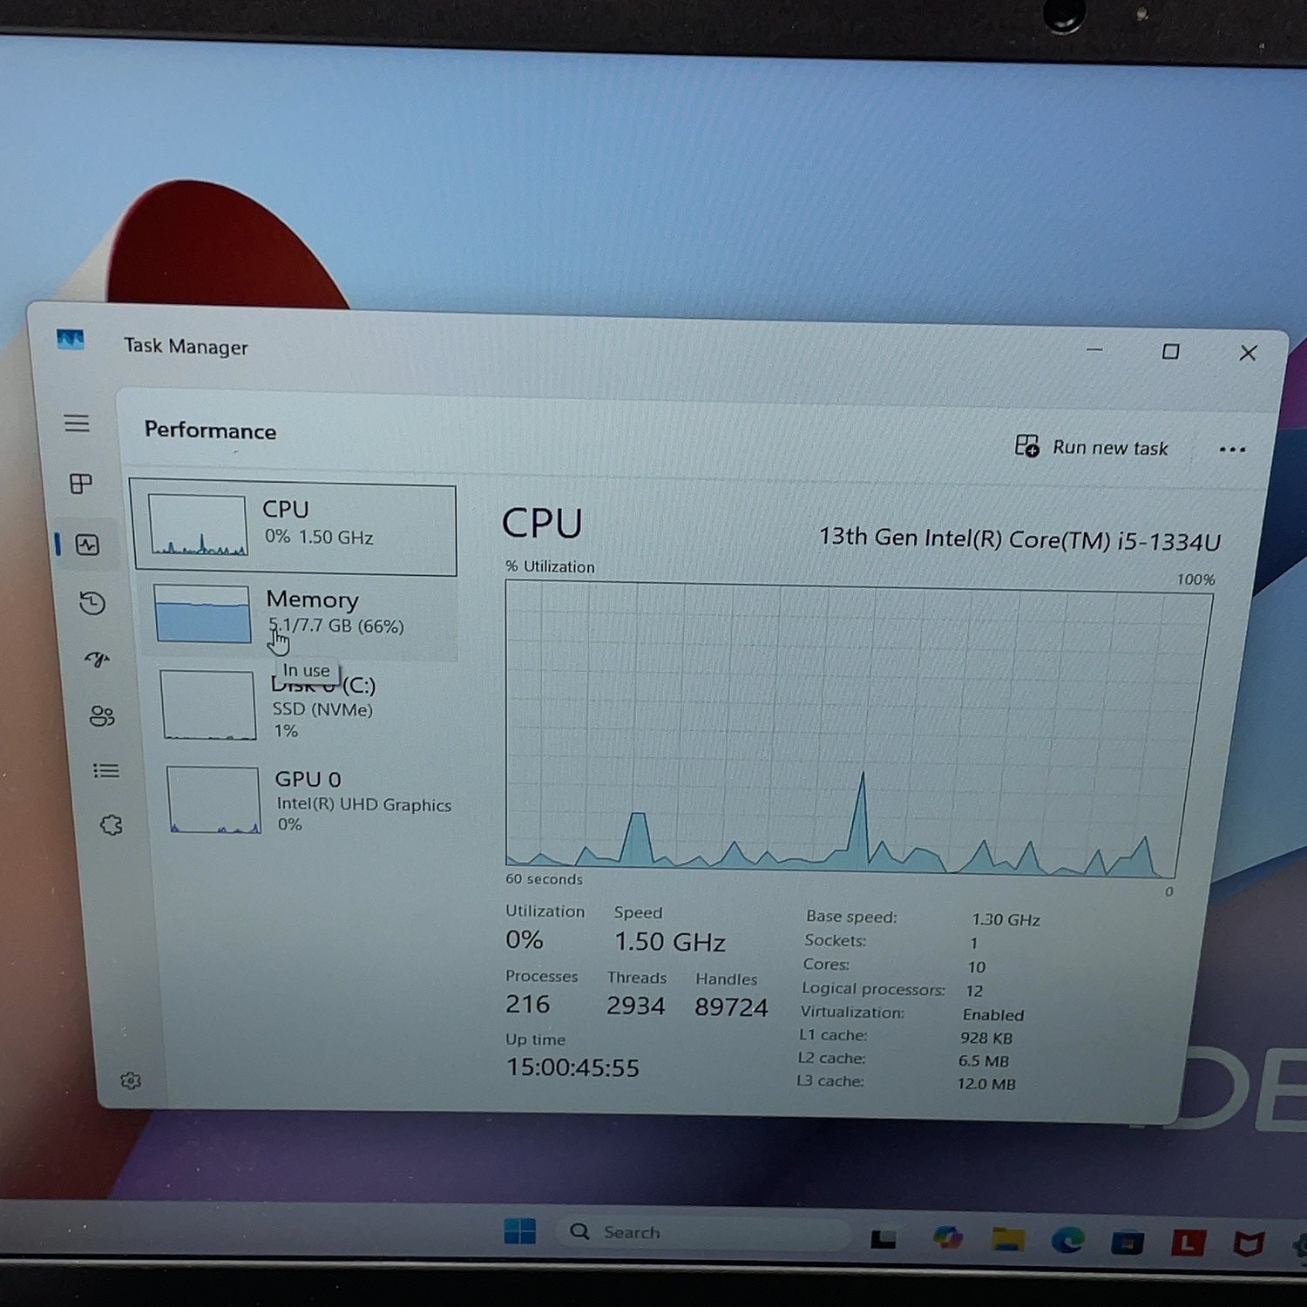Open the App history icon
Viewport: 1307px width, 1307px height.
pyautogui.click(x=92, y=603)
